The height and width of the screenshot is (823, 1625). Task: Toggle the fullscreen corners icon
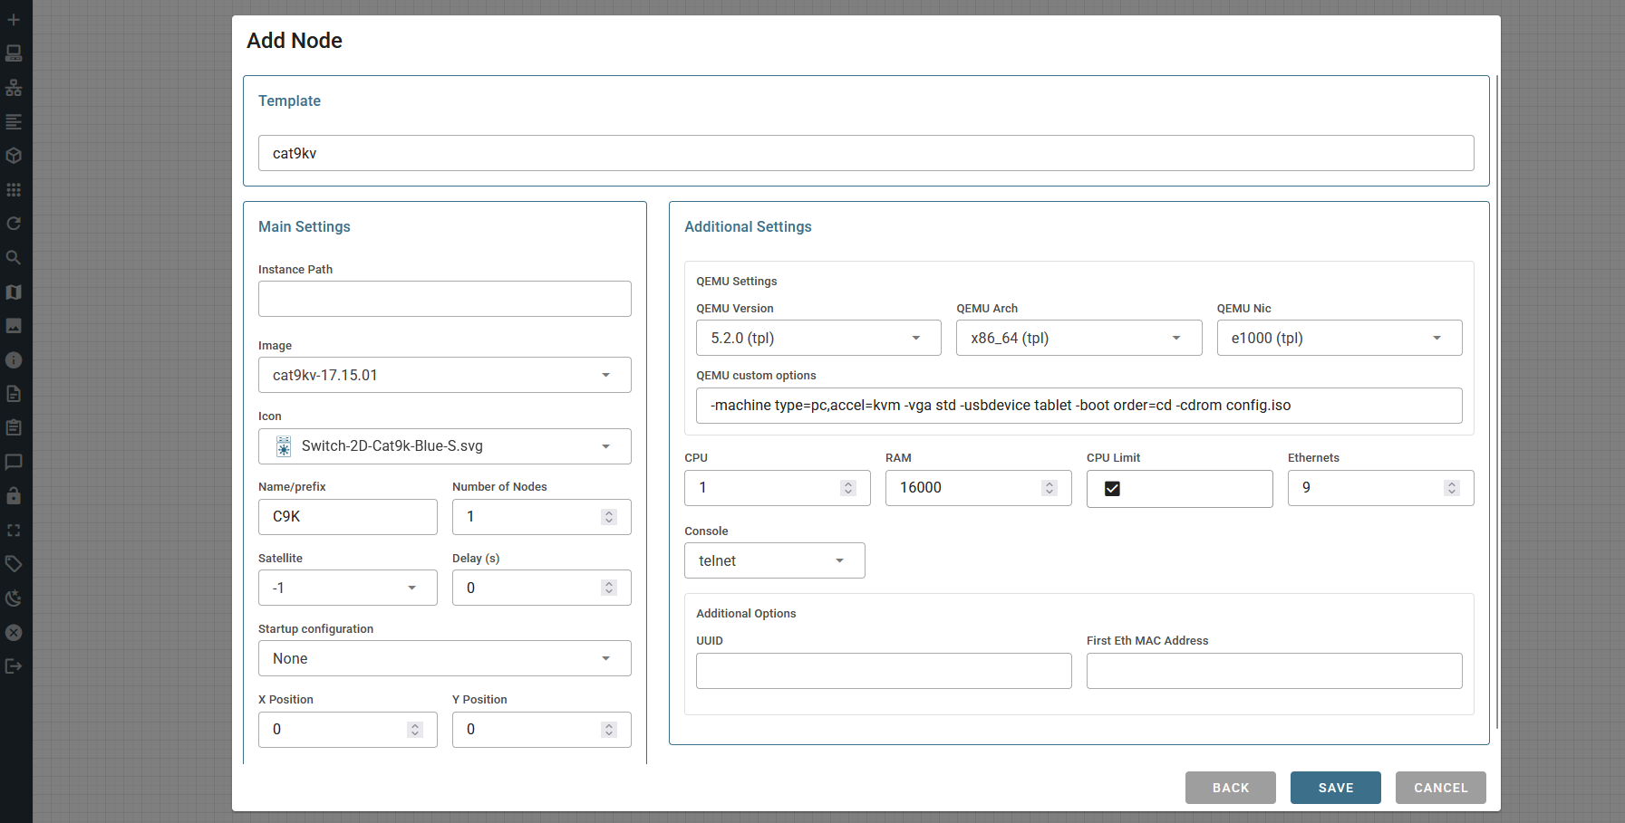pyautogui.click(x=14, y=531)
